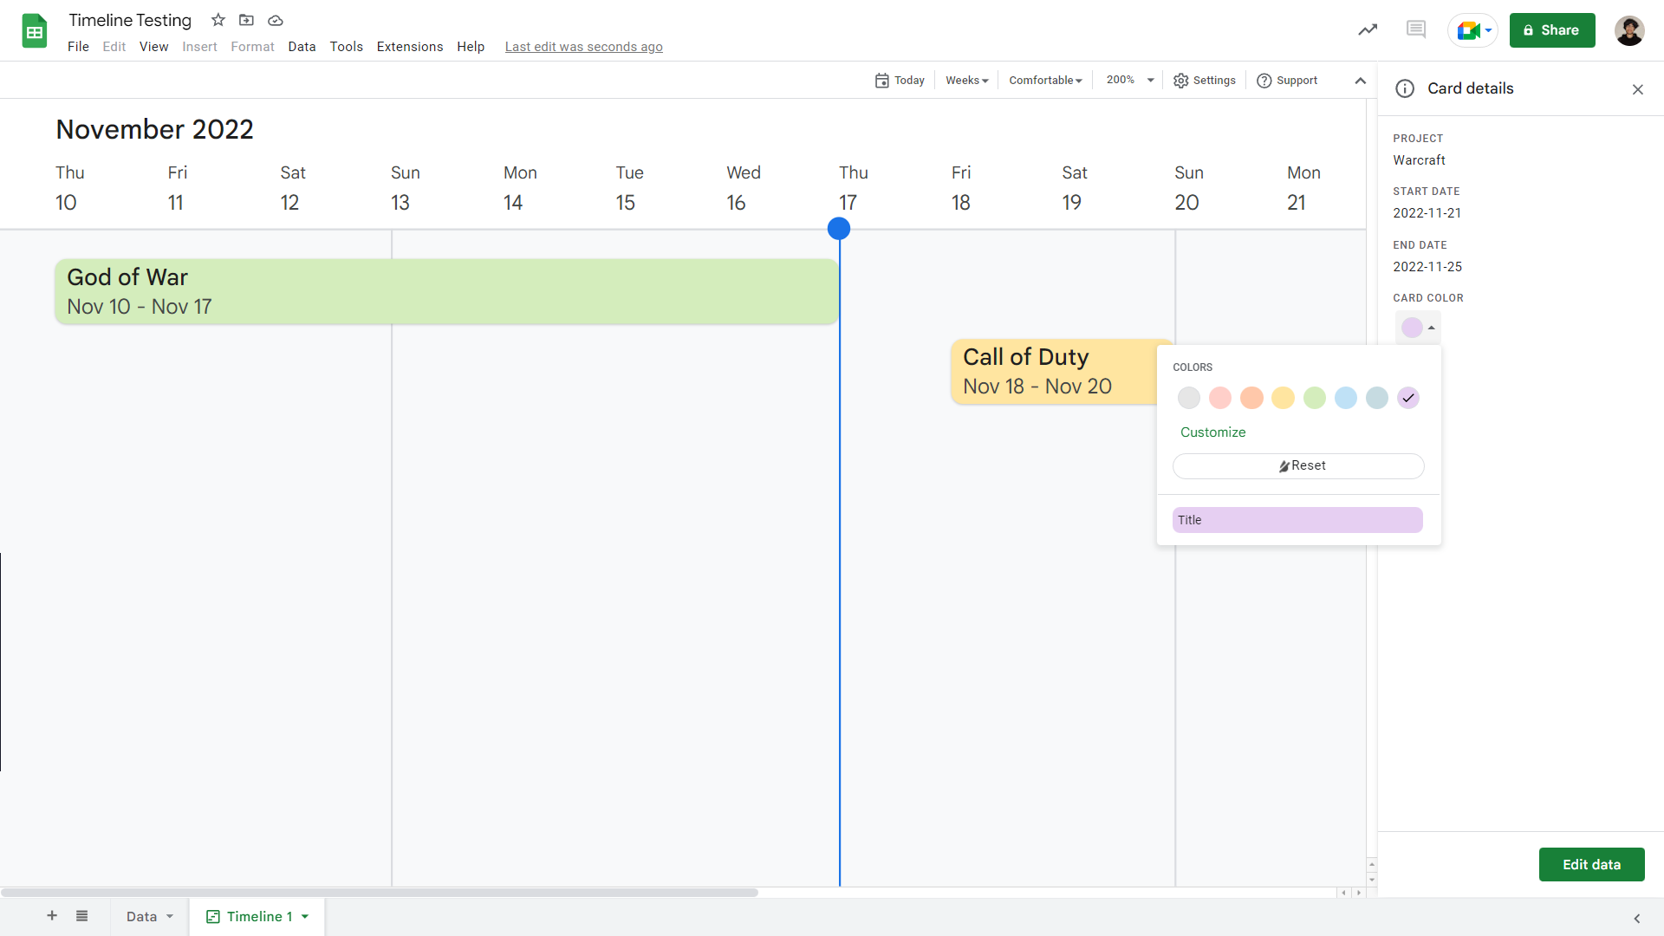Check the document cloud save status
The image size is (1664, 936).
pyautogui.click(x=276, y=20)
